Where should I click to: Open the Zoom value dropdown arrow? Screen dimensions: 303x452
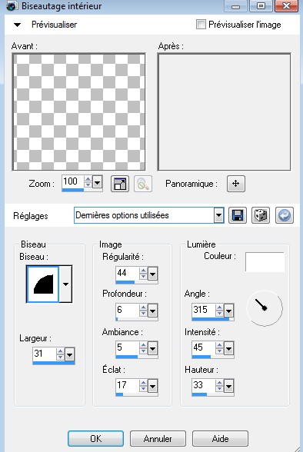coord(97,182)
